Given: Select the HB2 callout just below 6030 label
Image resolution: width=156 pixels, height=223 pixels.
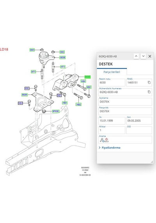Looking at the screenshot, I should (x=83, y=81).
